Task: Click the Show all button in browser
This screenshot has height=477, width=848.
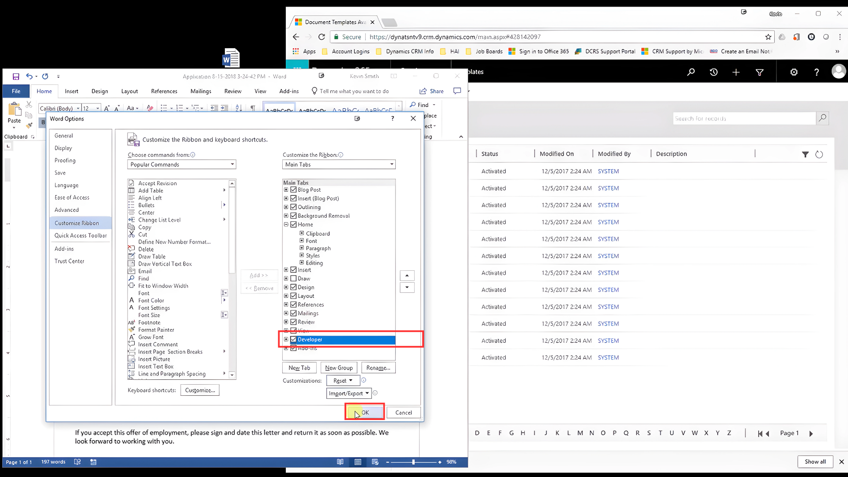Action: pos(815,462)
